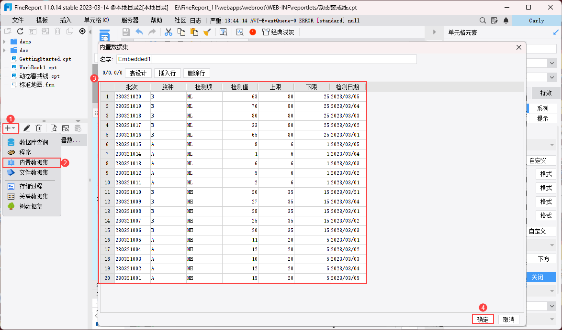The image size is (562, 330).
Task: Click the Embedded1 name input field
Action: [x=266, y=59]
